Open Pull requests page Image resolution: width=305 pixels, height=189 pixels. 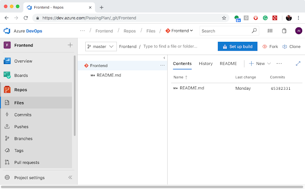click(x=27, y=162)
